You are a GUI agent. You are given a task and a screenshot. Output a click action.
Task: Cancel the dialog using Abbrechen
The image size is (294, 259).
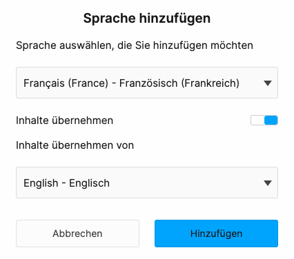click(x=77, y=234)
